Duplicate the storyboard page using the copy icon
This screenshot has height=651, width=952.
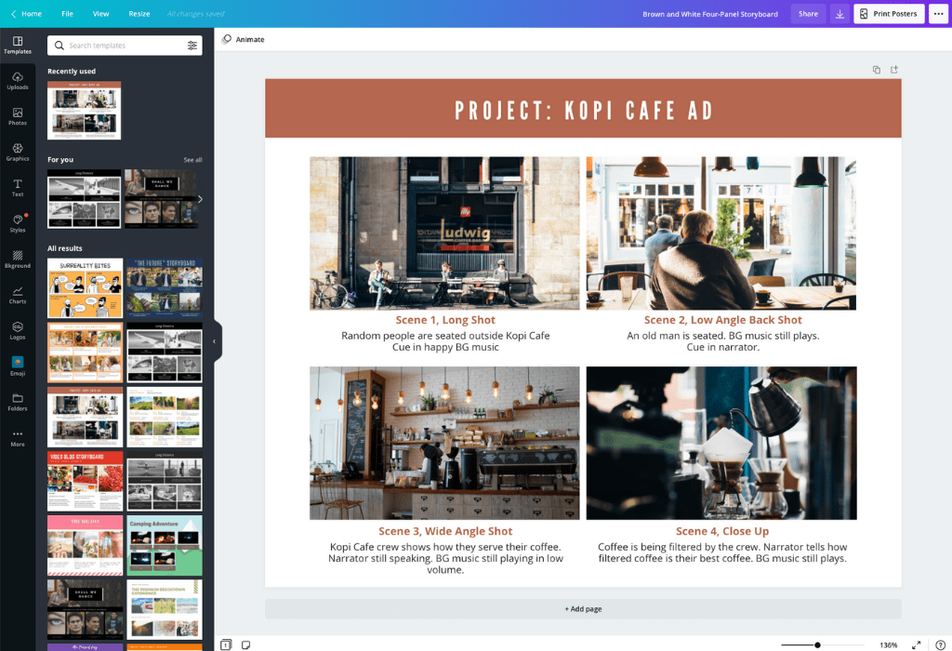tap(875, 69)
